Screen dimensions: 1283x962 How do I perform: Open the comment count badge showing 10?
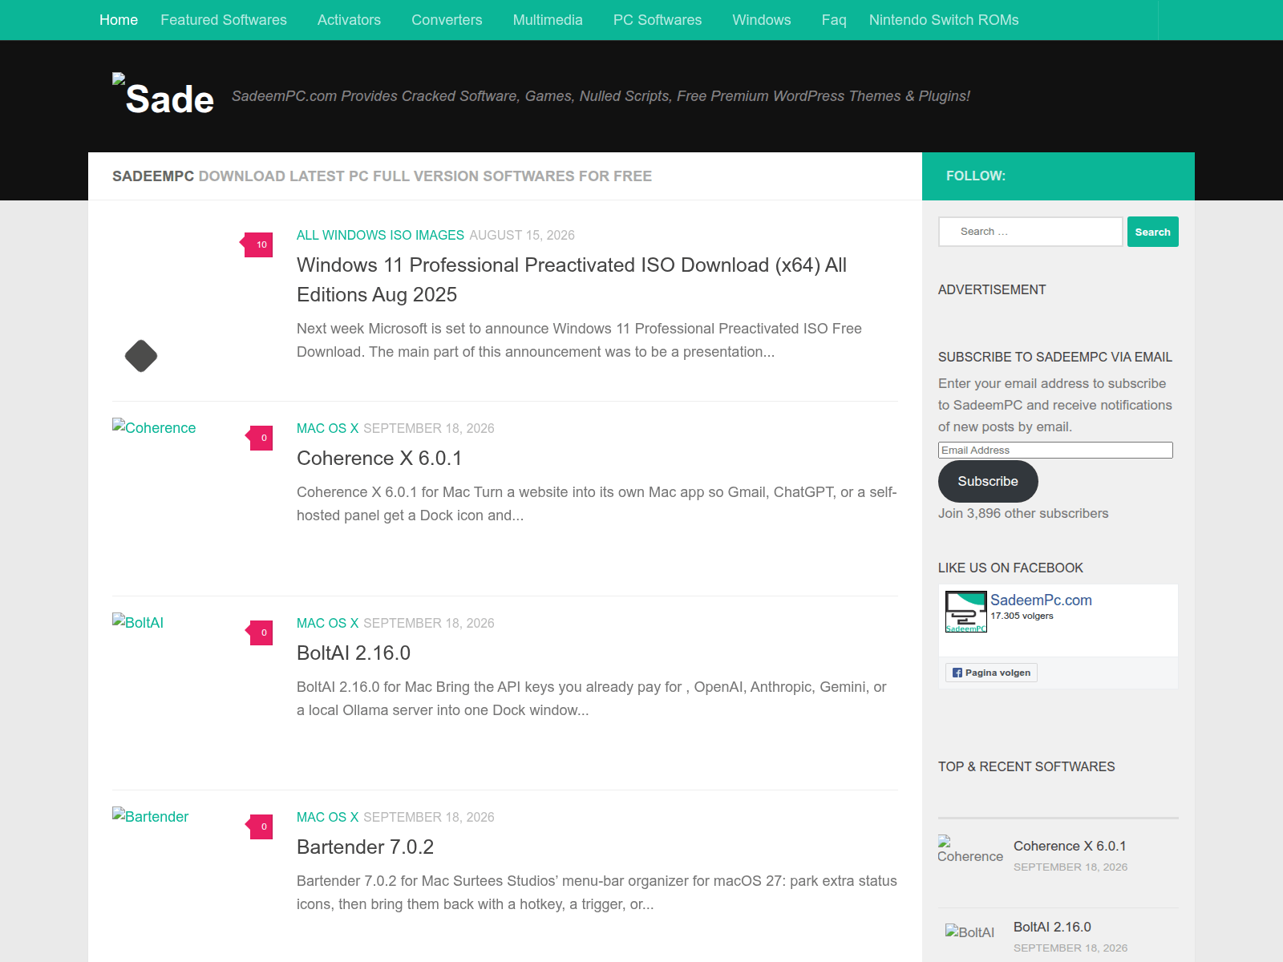point(258,245)
